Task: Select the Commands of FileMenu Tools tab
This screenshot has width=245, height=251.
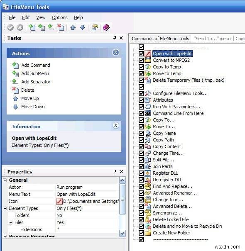Action: pos(160,39)
